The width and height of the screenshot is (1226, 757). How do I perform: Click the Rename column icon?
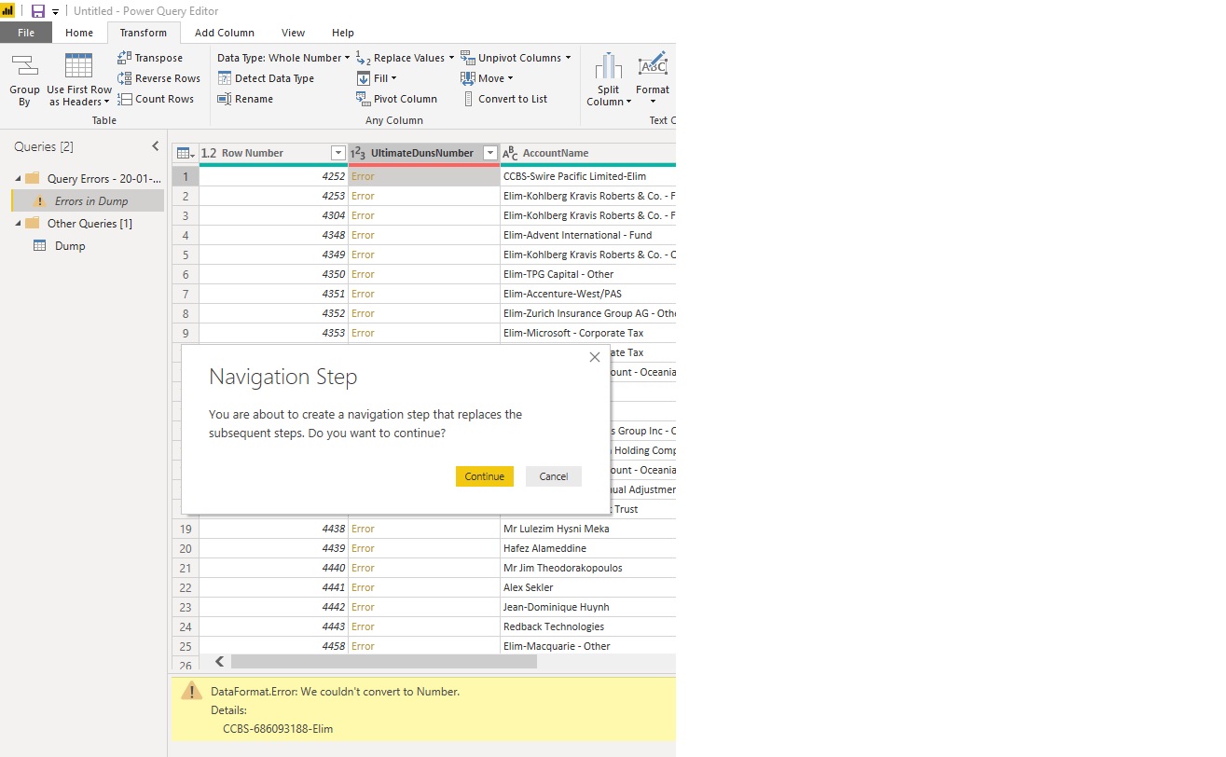[224, 99]
